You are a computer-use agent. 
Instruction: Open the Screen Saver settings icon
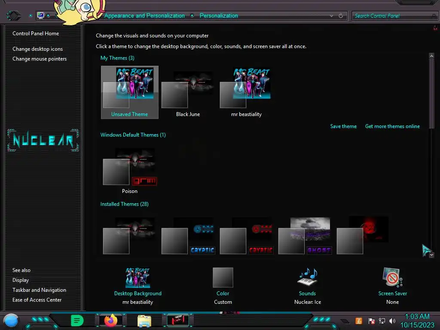(x=393, y=277)
